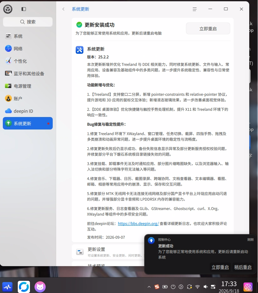Click the 系统更新 green arrow icon
The width and height of the screenshot is (258, 293).
point(8,123)
